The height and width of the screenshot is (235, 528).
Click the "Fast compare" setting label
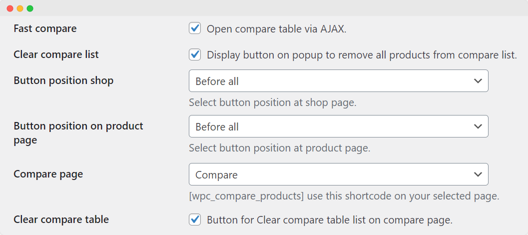coord(45,28)
